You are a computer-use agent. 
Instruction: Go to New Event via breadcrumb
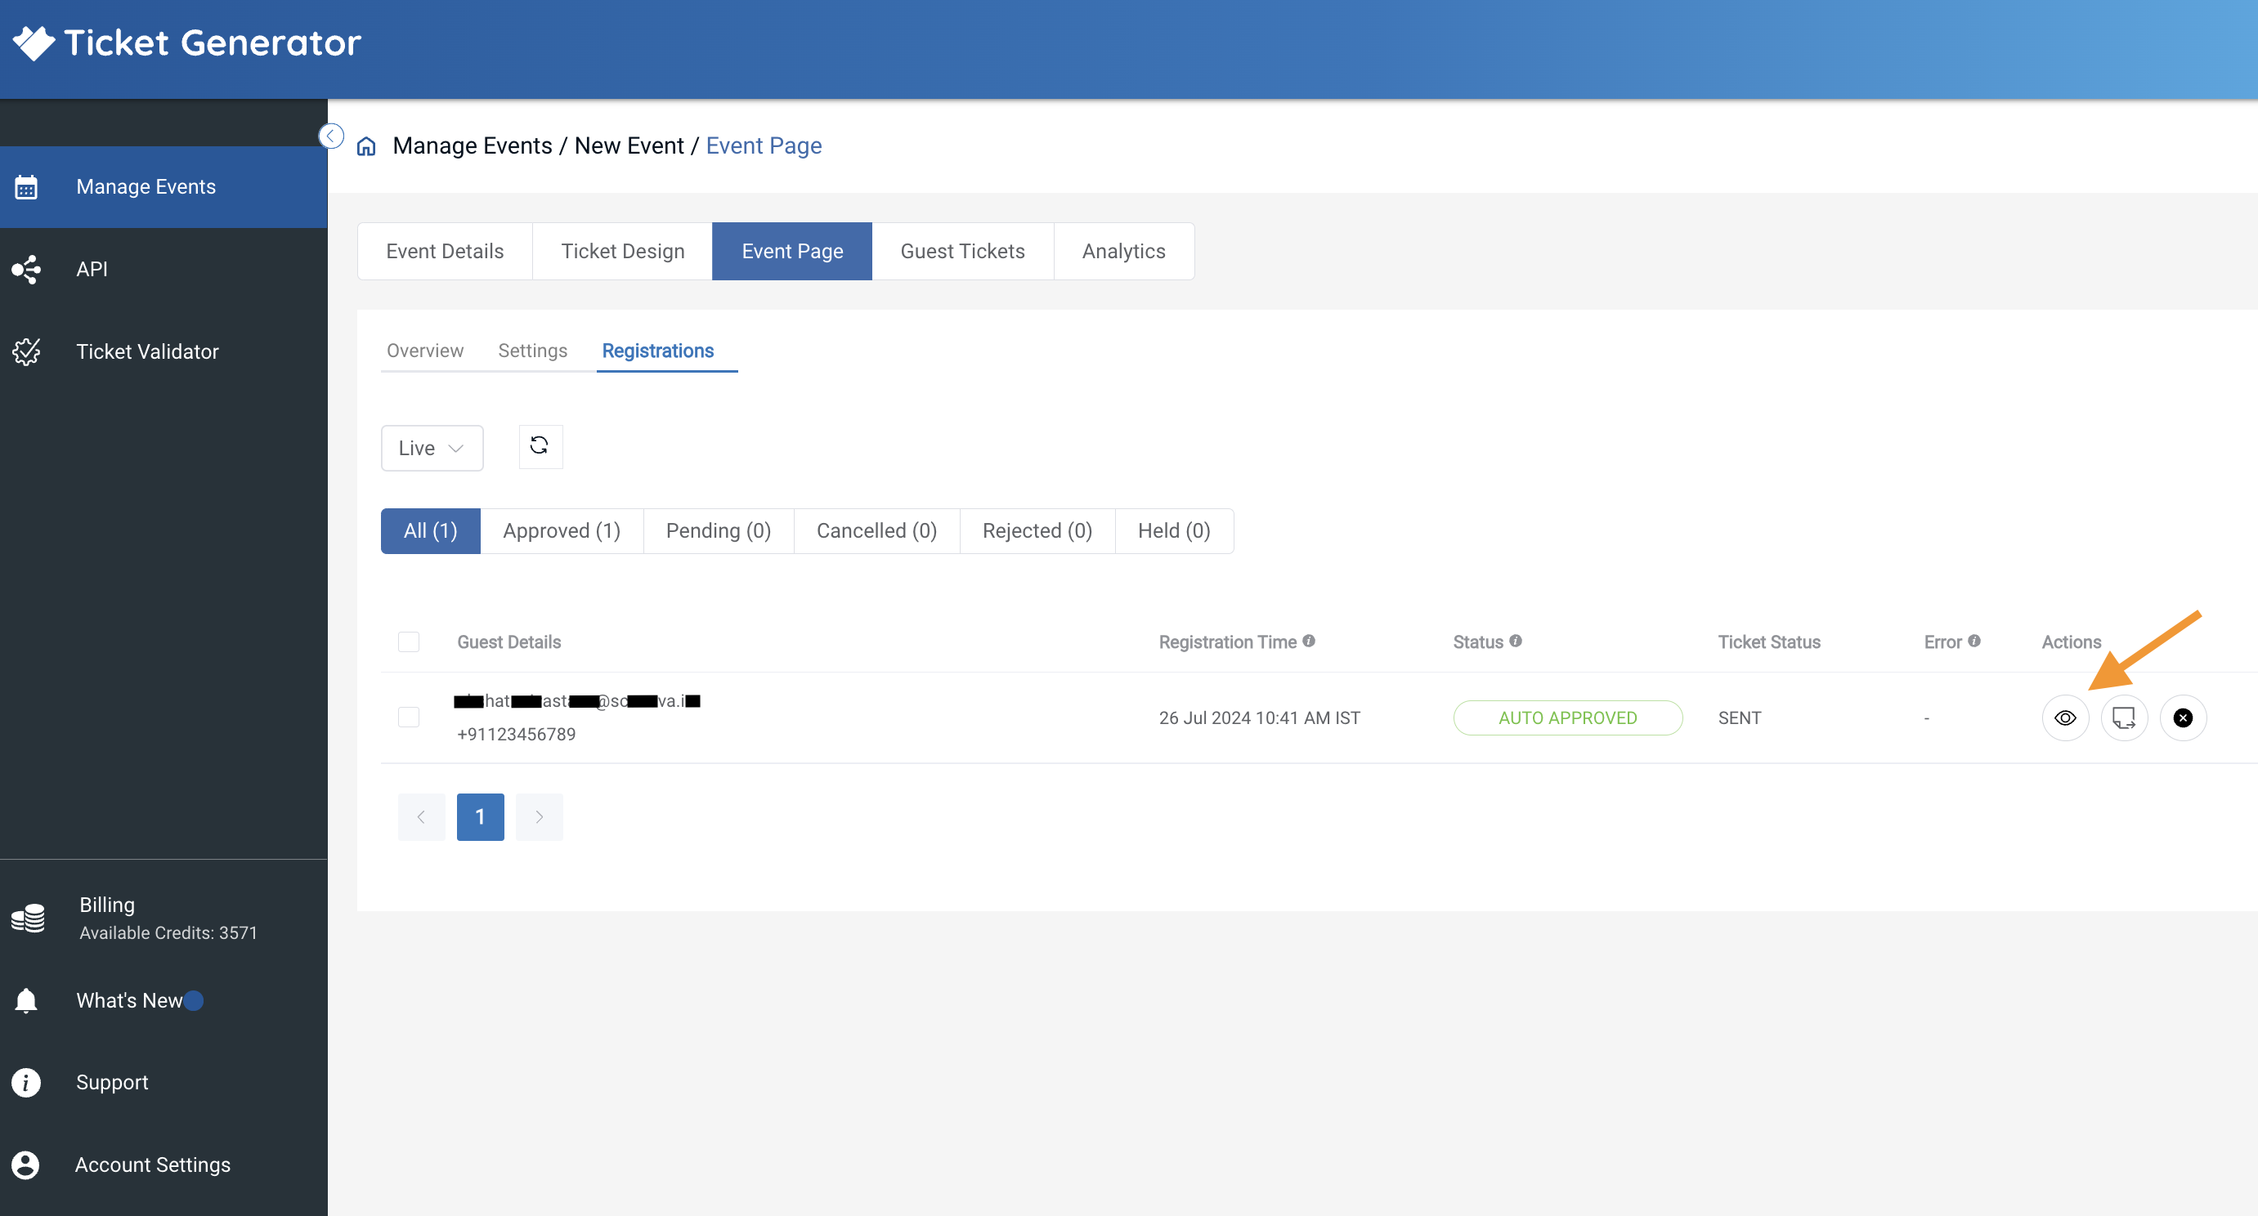coord(629,145)
